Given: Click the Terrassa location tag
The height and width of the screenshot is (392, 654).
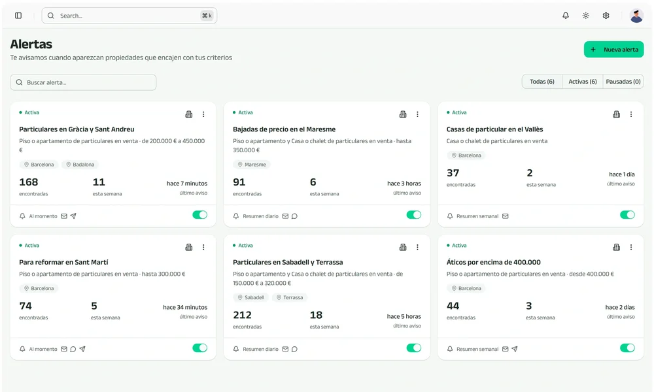Looking at the screenshot, I should (x=290, y=297).
